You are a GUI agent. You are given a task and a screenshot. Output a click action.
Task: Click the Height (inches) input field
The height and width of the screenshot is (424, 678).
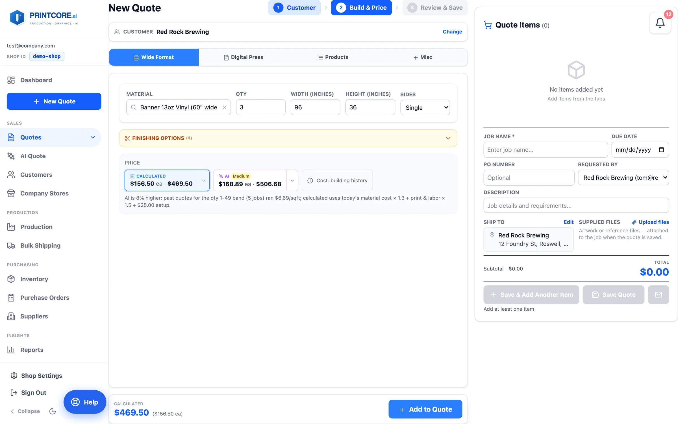tap(370, 107)
